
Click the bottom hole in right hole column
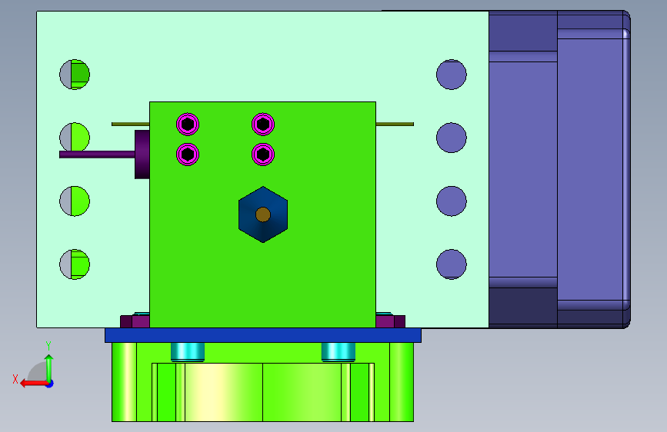coord(452,264)
